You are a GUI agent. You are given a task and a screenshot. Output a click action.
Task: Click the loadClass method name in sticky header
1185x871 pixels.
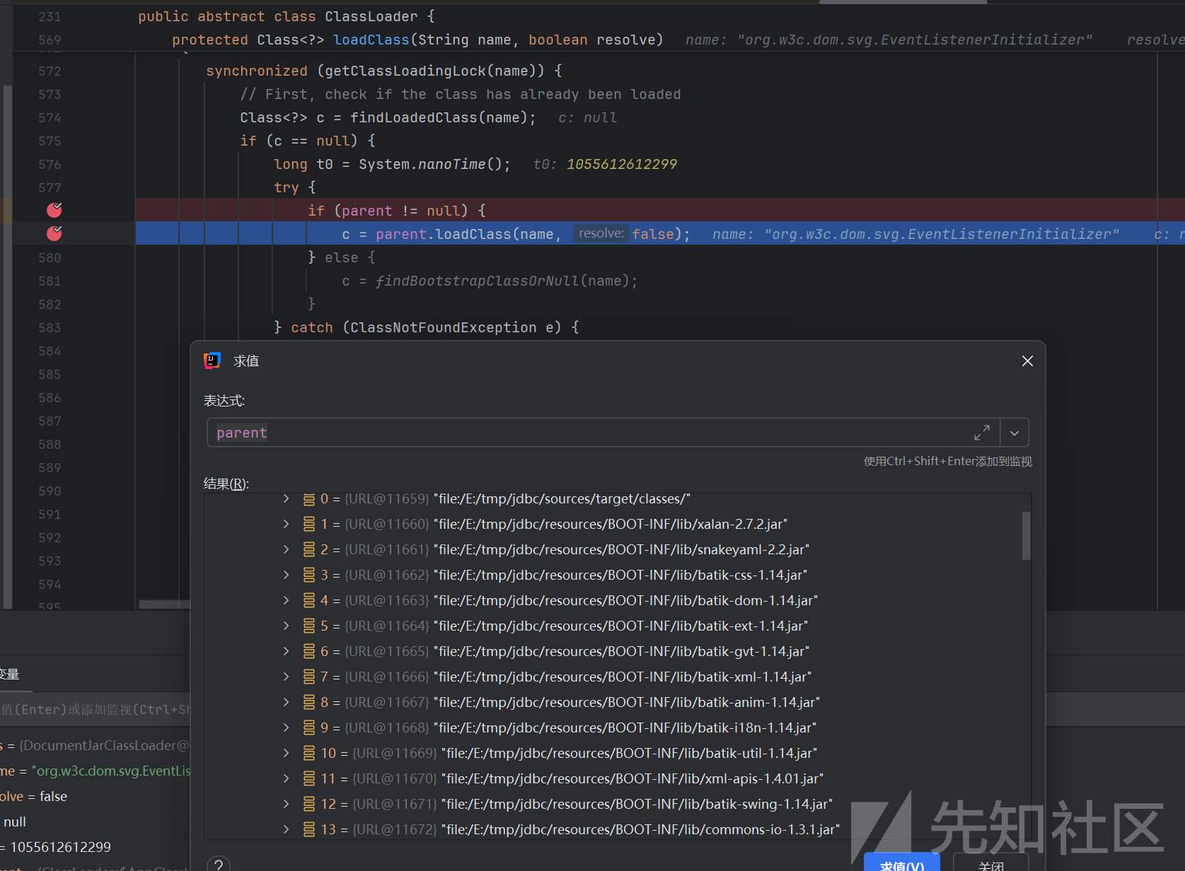[x=371, y=40]
